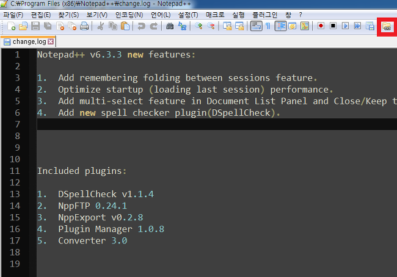The image size is (397, 277).
Task: Click the Close All documents icon
Action: pyautogui.click(x=73, y=26)
